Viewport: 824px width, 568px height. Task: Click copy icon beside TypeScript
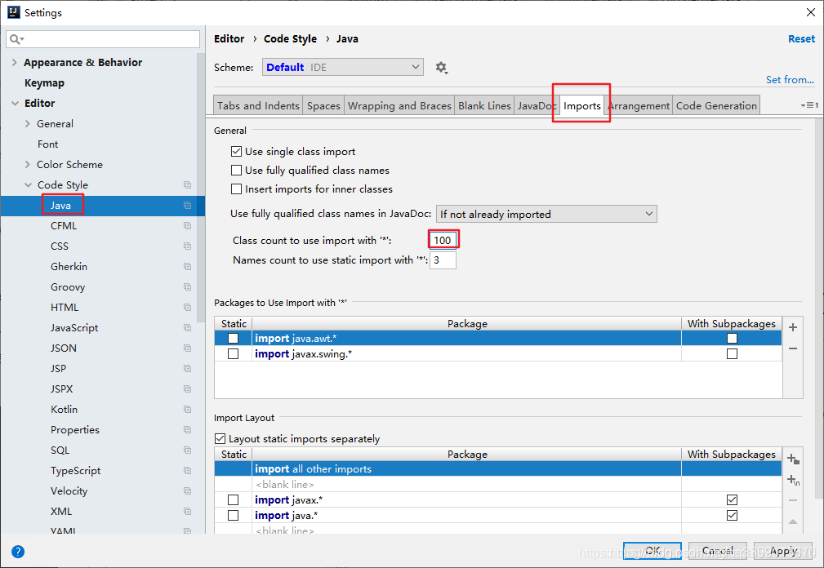coord(187,470)
